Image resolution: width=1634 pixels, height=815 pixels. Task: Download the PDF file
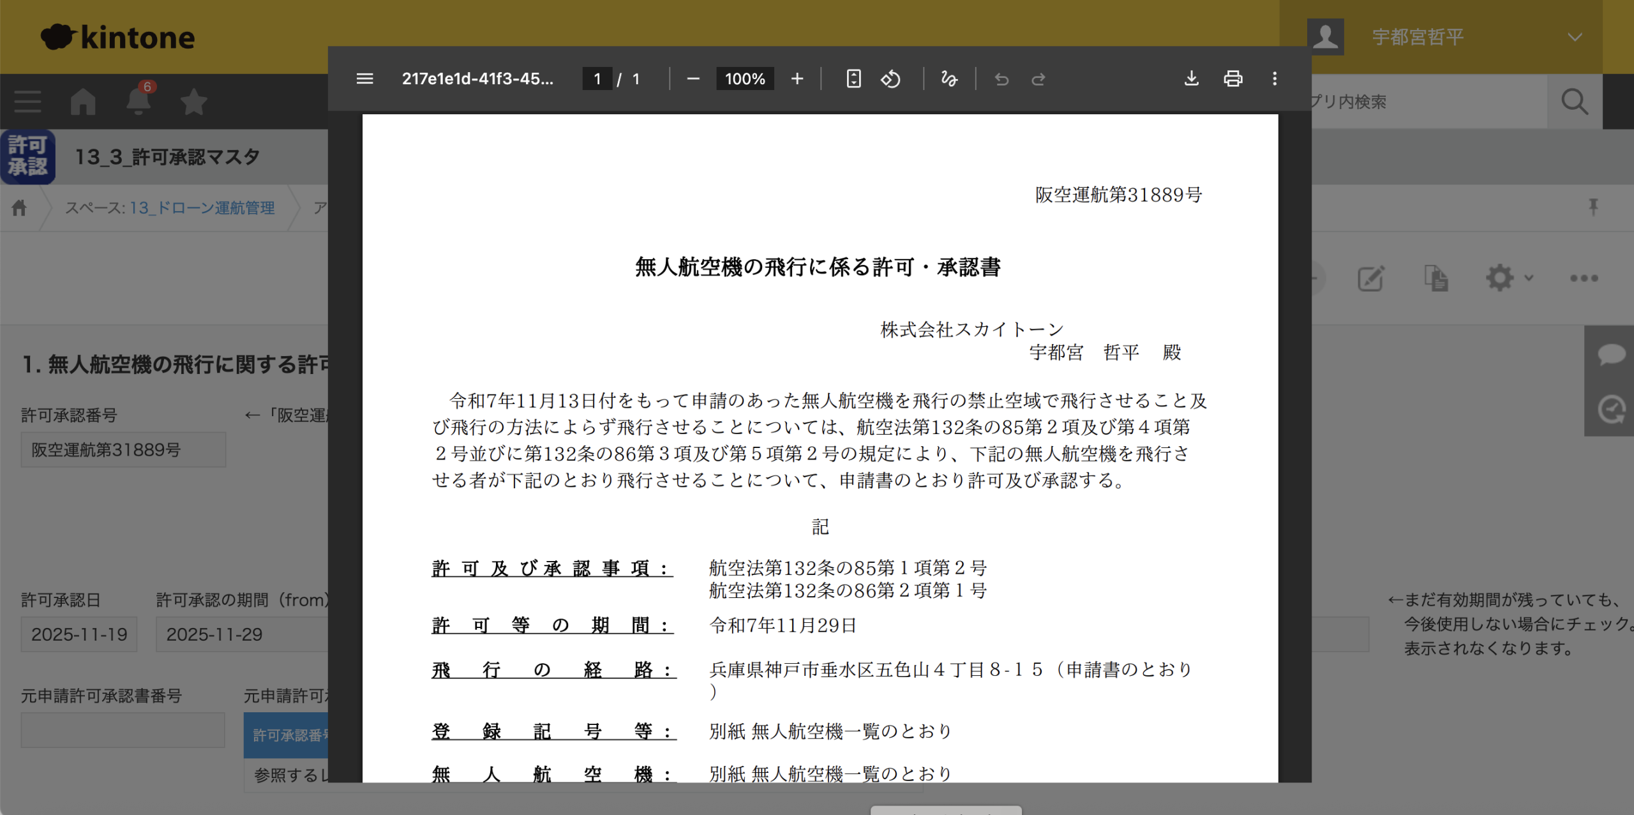[1191, 79]
